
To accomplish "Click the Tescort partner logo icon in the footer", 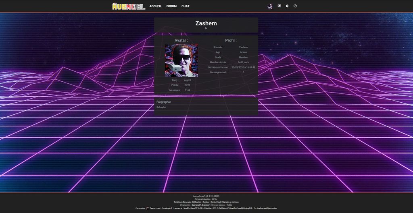I will tap(148, 208).
